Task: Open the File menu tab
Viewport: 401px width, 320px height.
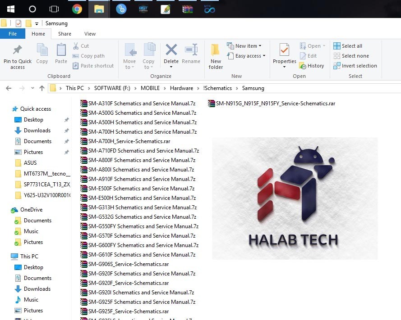Action: [x=13, y=34]
